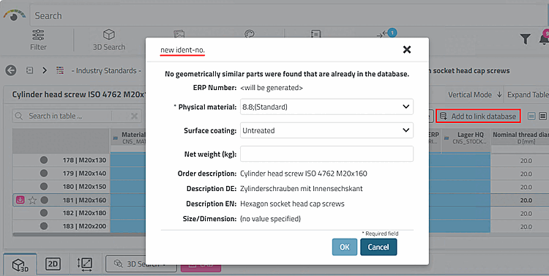Start a 3D Search from the toolbar
Screen dimensions: 549x276
(109, 40)
